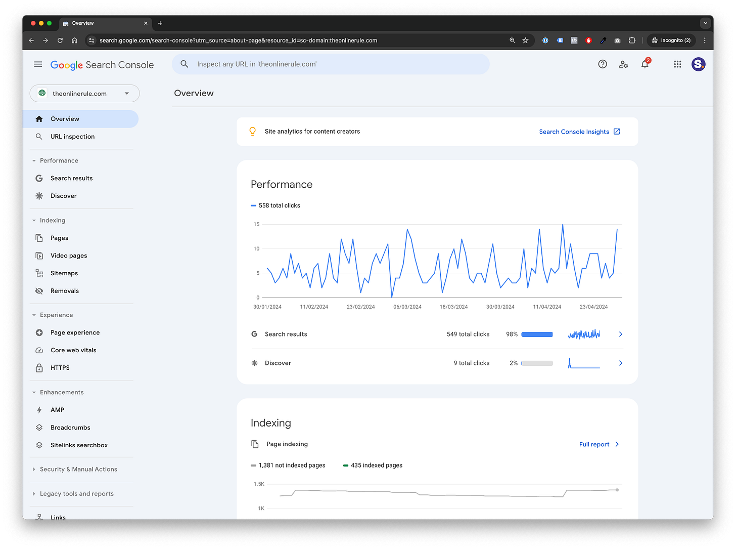Click the Page indexing document icon
736x549 pixels.
pos(255,444)
